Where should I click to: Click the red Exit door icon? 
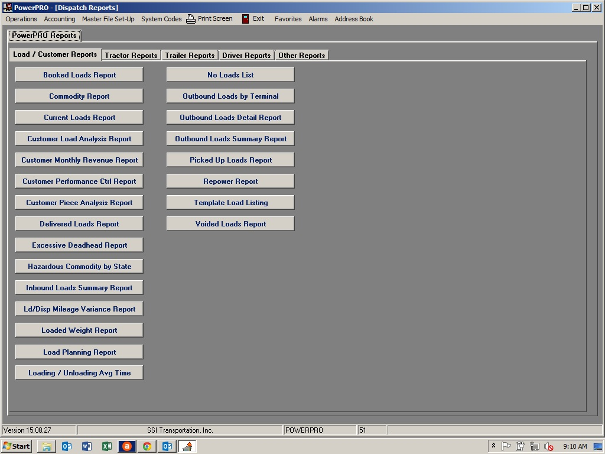[x=245, y=19]
